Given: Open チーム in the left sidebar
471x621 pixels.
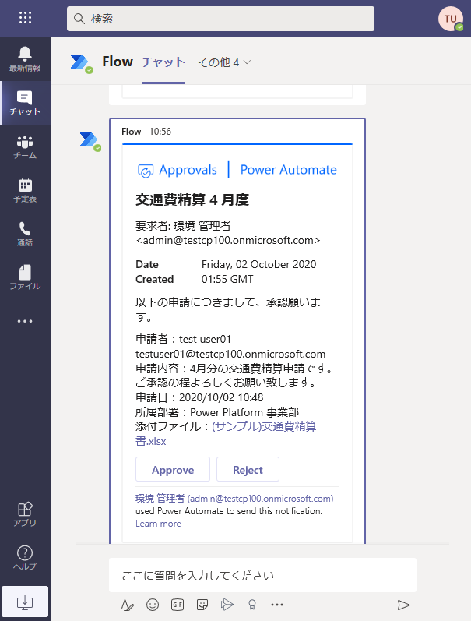Looking at the screenshot, I should point(25,146).
